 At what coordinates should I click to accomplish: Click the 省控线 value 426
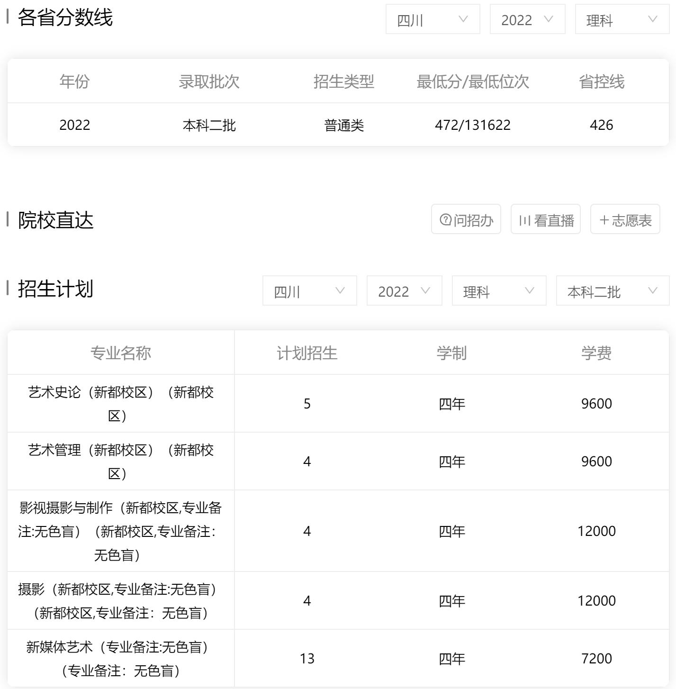tap(601, 125)
